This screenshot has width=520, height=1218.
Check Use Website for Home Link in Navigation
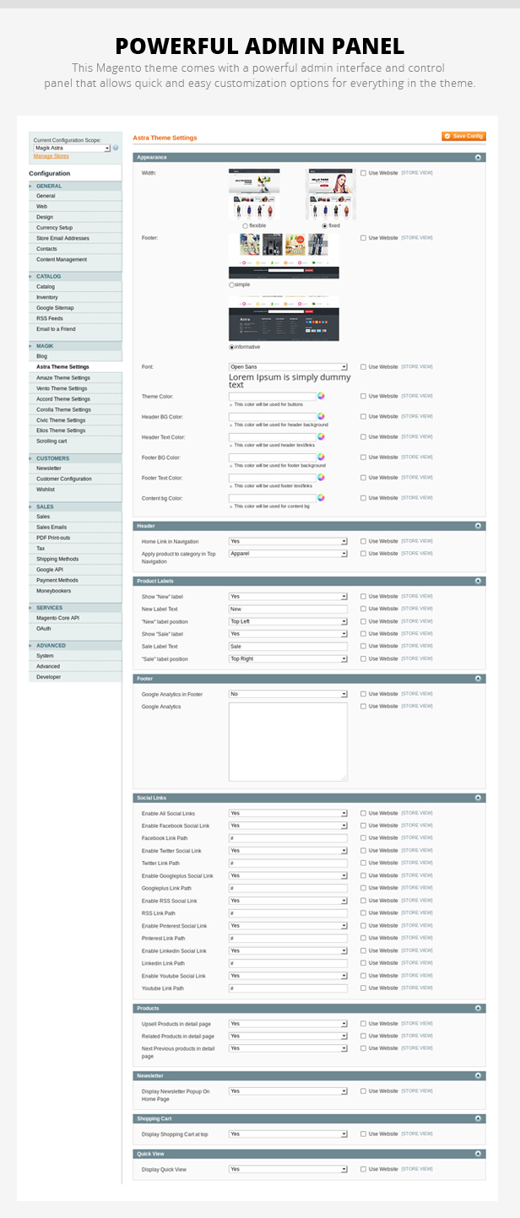364,542
